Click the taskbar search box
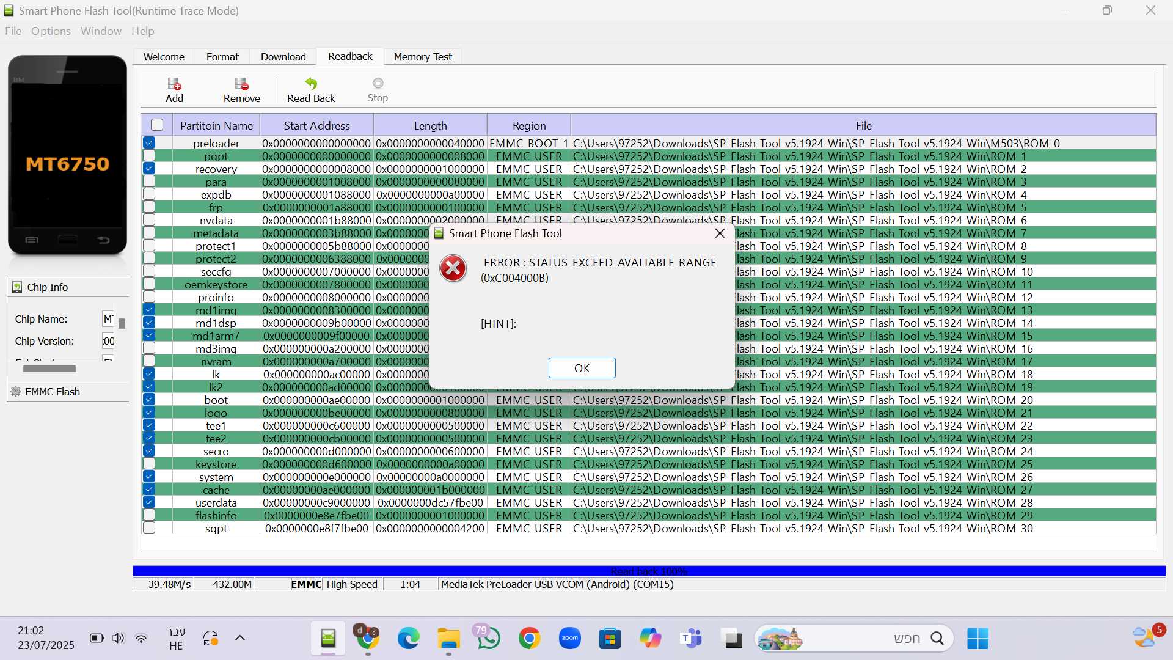Screen dimensions: 1173x660 (853, 639)
